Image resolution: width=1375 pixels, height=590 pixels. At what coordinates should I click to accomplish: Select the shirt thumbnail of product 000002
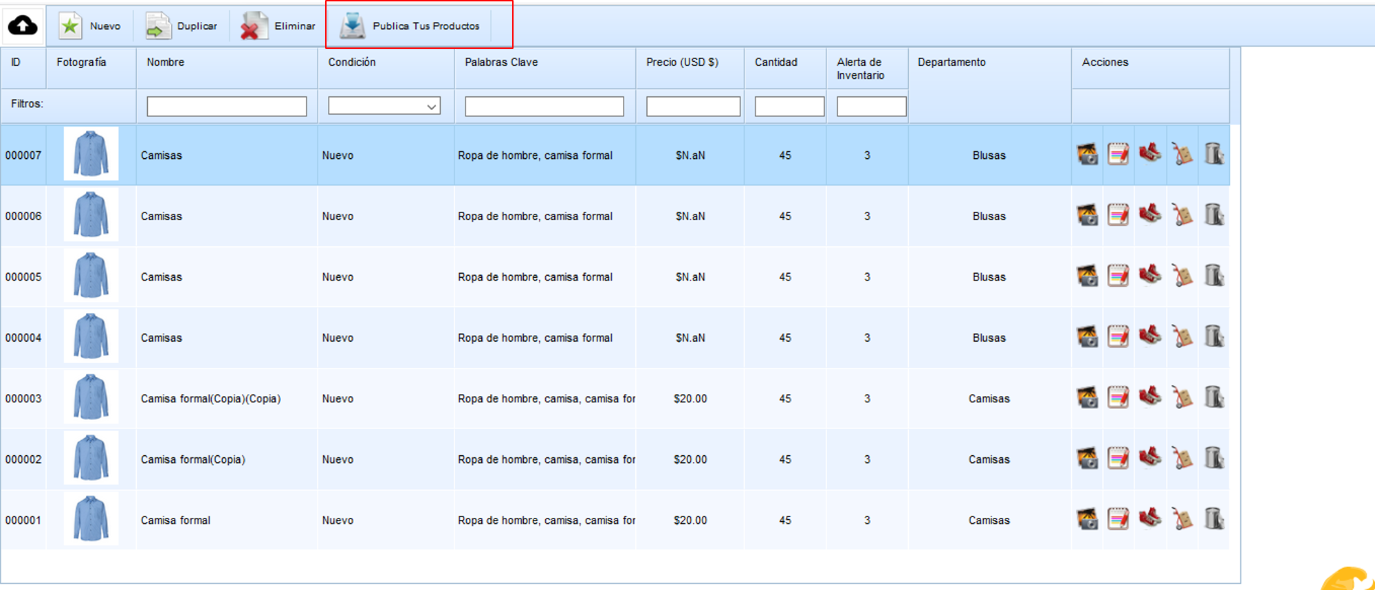point(91,459)
